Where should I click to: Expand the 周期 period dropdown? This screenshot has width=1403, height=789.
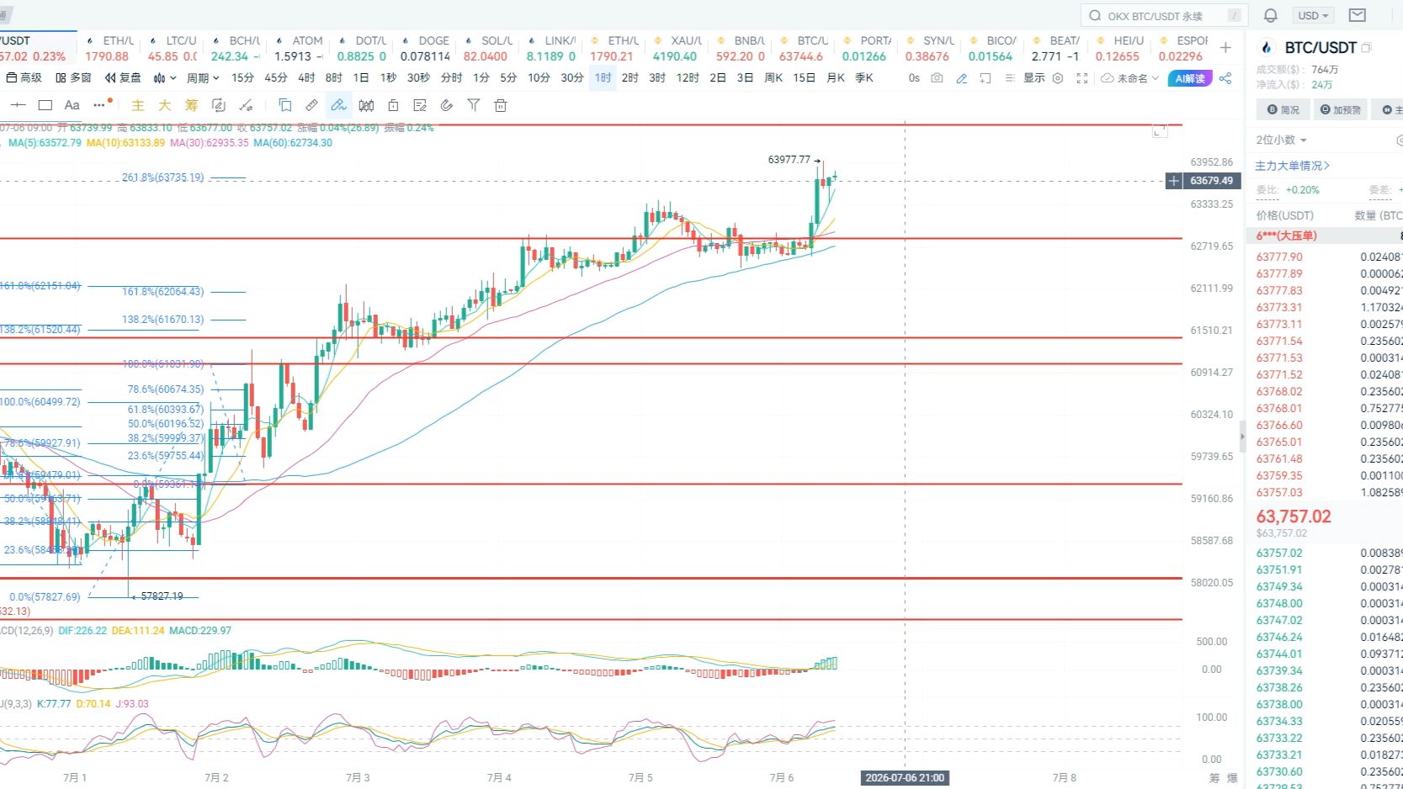[x=203, y=78]
